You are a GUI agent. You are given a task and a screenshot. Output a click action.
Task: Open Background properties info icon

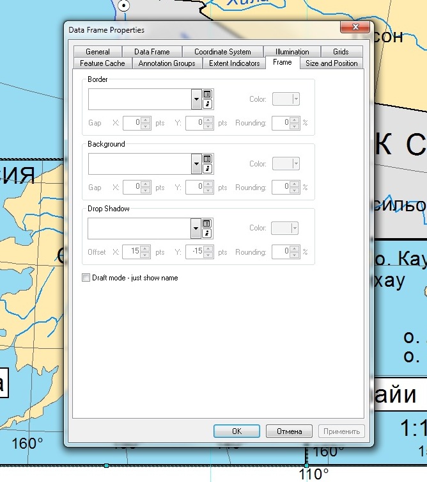point(207,168)
